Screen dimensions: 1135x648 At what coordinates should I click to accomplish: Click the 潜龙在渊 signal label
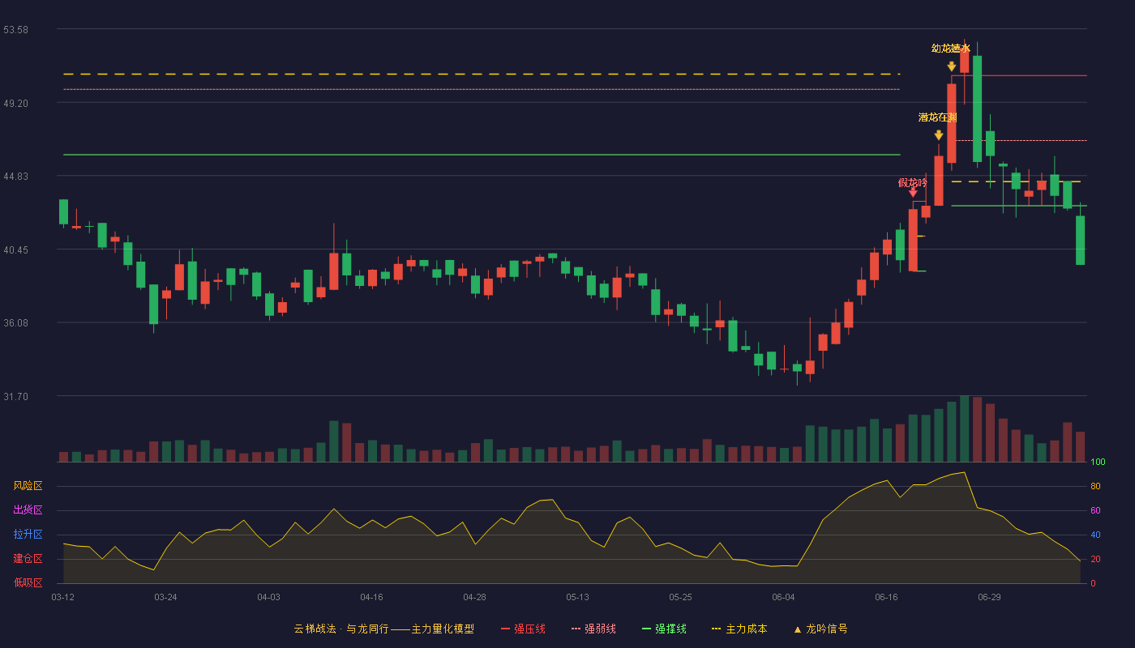[x=938, y=117]
